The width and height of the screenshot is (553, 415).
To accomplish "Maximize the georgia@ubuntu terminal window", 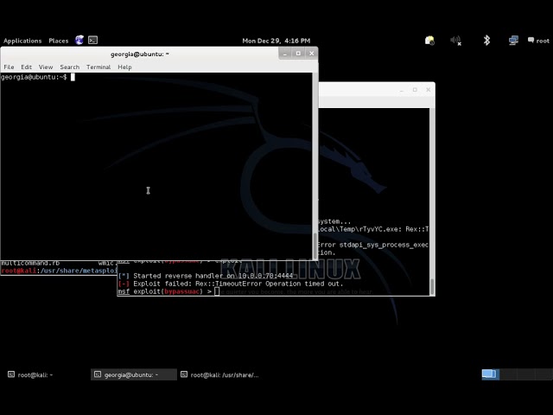I will point(298,54).
